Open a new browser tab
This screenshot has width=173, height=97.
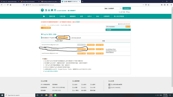pos(82,1)
